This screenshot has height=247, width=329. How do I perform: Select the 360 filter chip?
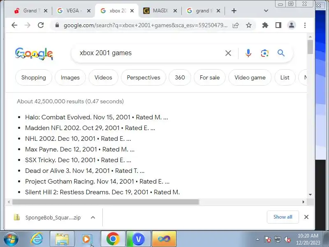(x=180, y=77)
